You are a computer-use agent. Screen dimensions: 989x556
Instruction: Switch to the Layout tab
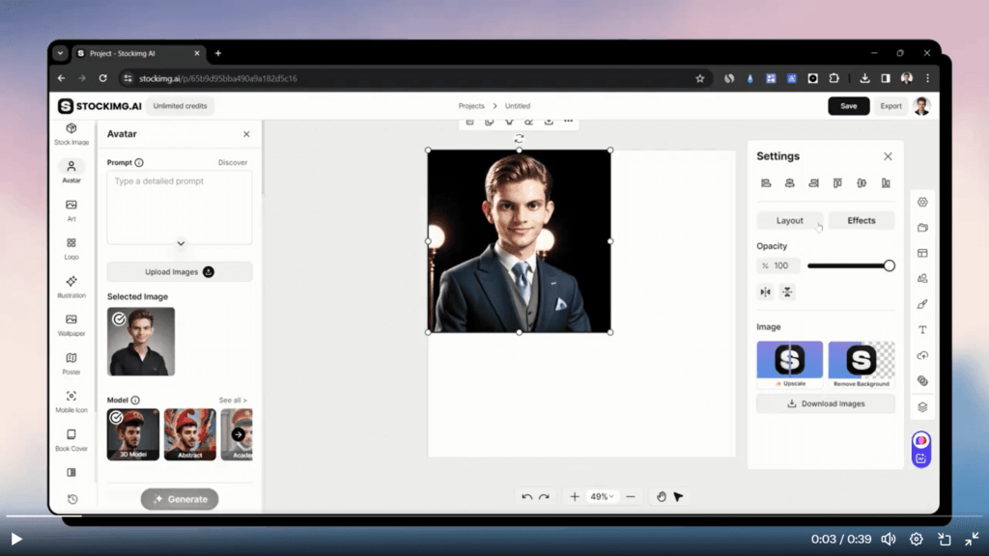coord(790,221)
